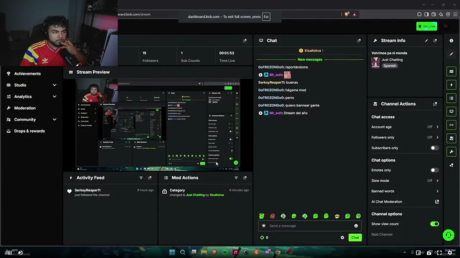460x258 pixels.
Task: Click the Kicks balance icon below chat
Action: 262,238
